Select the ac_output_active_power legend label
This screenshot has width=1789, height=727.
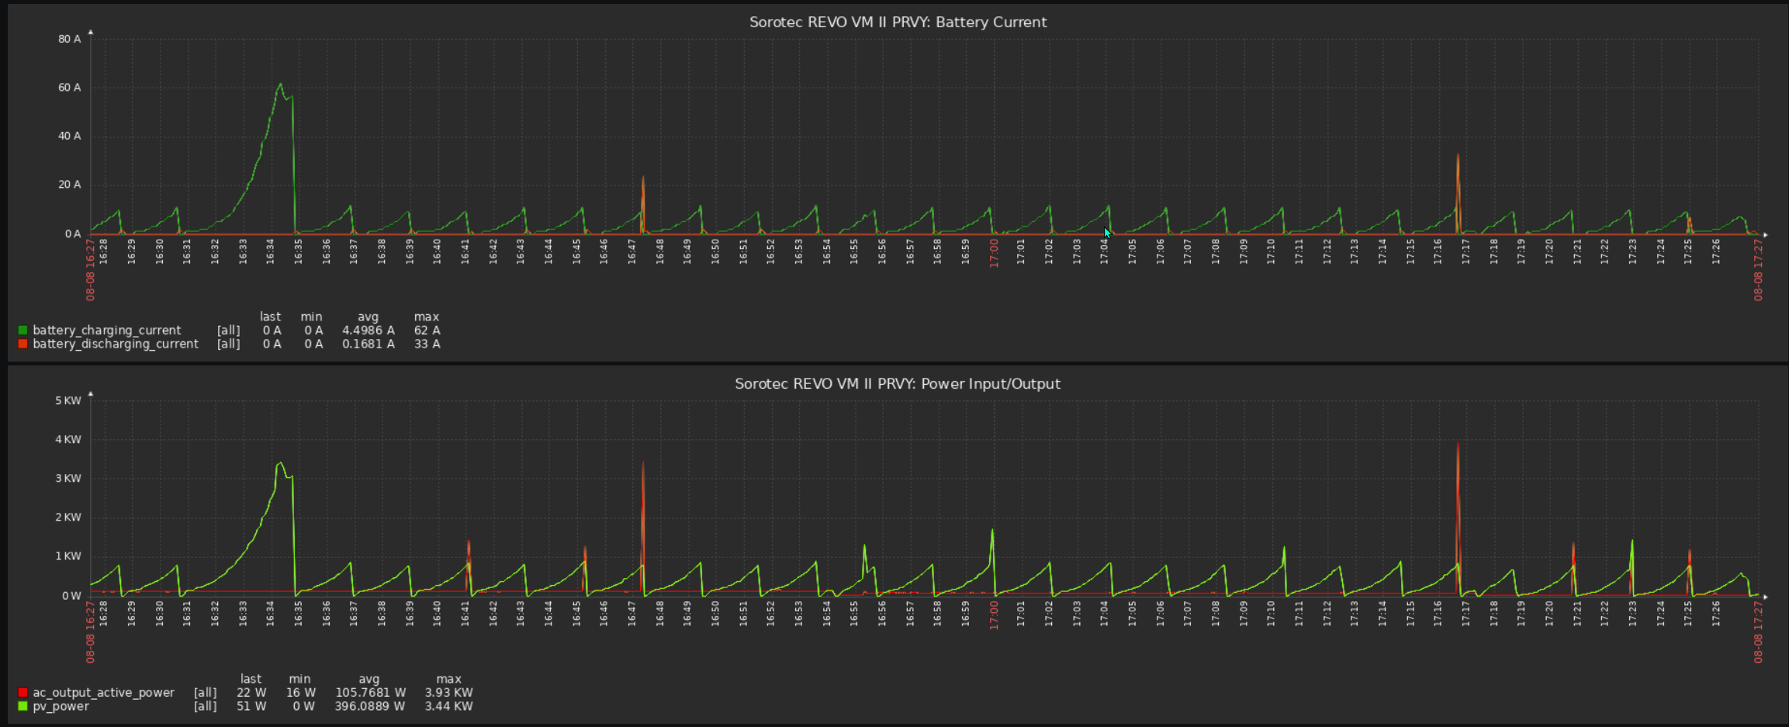pyautogui.click(x=103, y=693)
